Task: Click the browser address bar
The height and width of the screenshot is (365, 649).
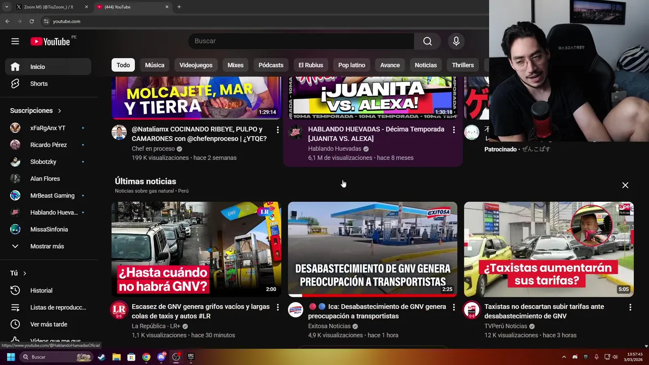Action: [264, 21]
